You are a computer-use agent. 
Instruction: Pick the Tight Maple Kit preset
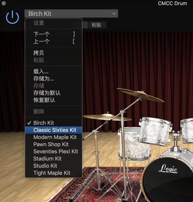54,173
